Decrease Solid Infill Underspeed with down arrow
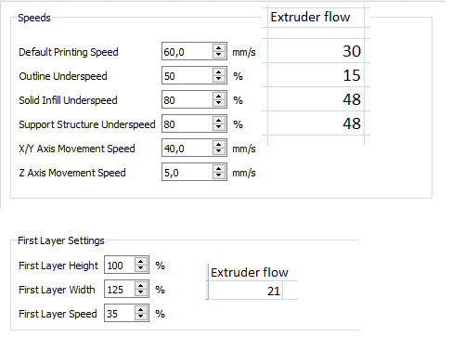 pyautogui.click(x=219, y=103)
